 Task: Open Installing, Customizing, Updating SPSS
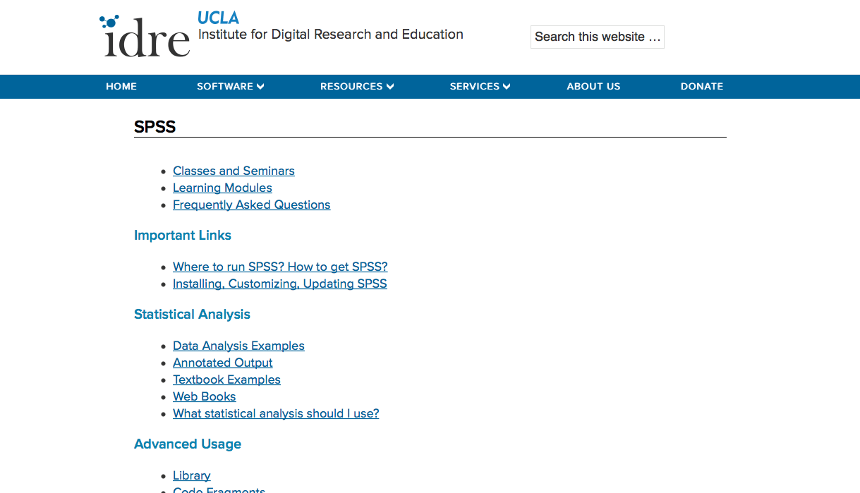click(280, 284)
